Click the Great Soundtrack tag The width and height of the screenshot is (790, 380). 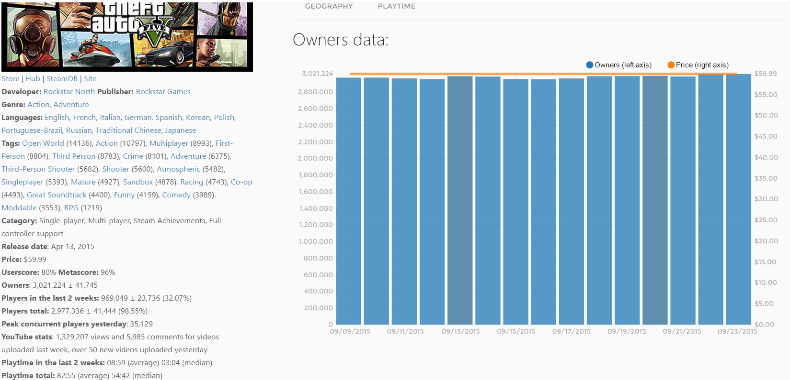click(x=57, y=195)
